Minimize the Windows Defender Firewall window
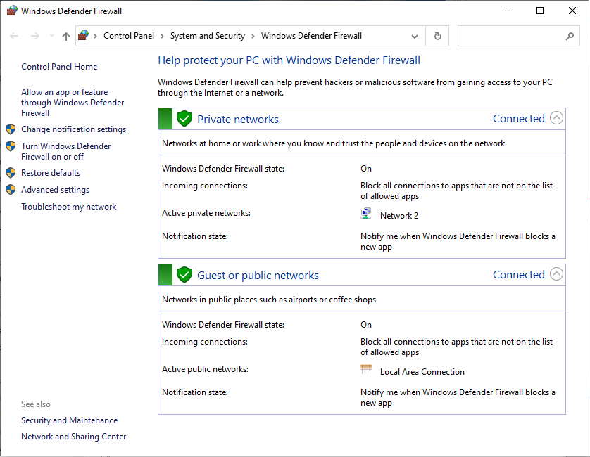 (508, 11)
